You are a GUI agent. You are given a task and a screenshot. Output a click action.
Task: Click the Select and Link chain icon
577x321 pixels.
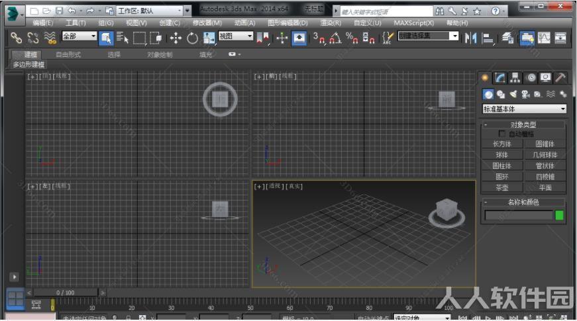coord(16,38)
